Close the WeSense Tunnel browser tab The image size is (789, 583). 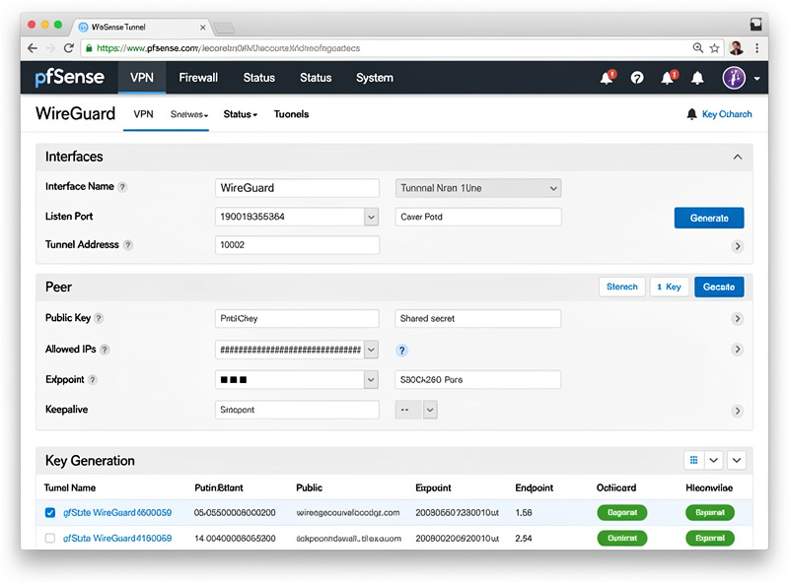[x=203, y=28]
